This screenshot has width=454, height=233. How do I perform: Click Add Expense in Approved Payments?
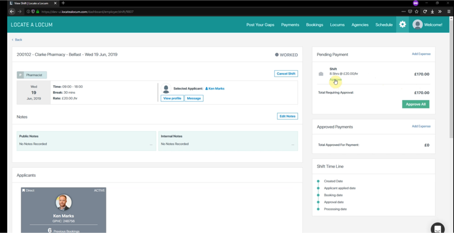pyautogui.click(x=421, y=126)
